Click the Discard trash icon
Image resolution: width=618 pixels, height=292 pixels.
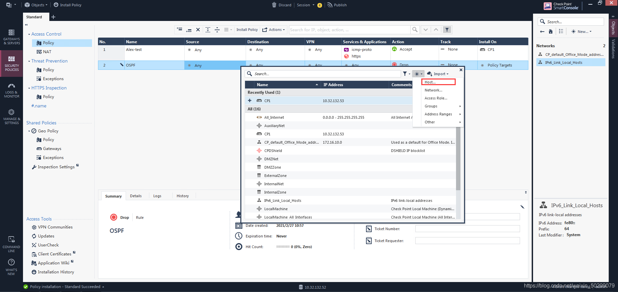(x=274, y=5)
